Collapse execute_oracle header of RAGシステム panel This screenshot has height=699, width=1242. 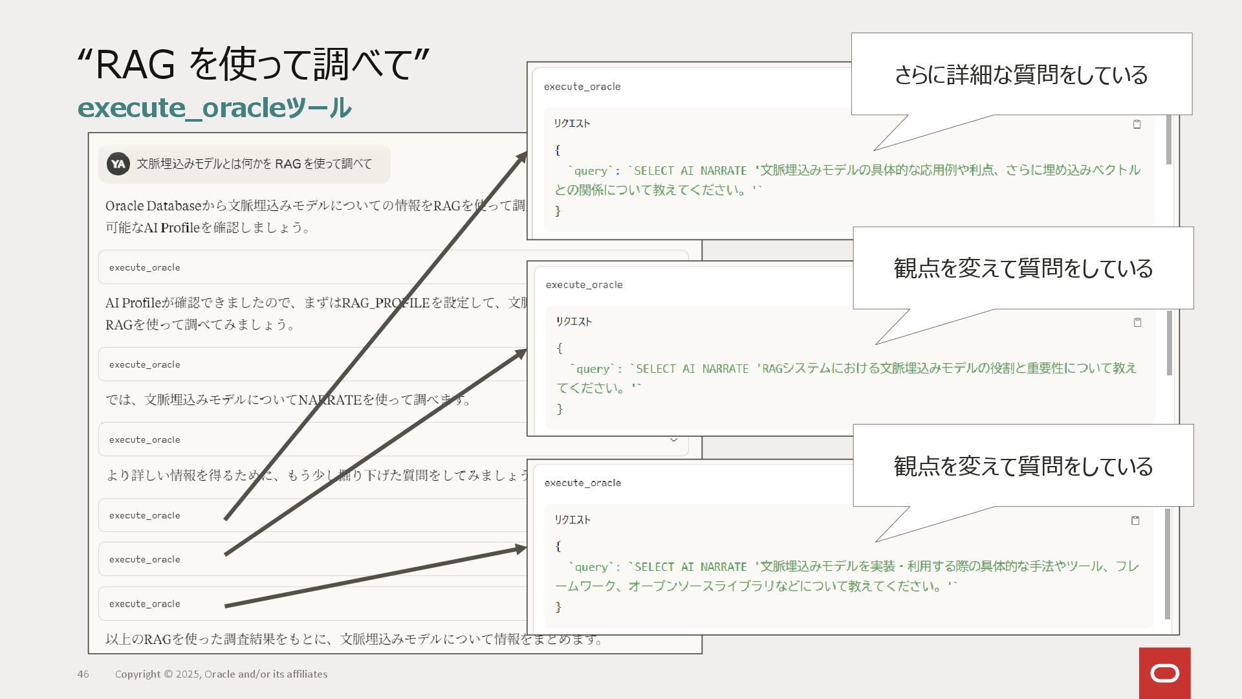[x=583, y=285]
